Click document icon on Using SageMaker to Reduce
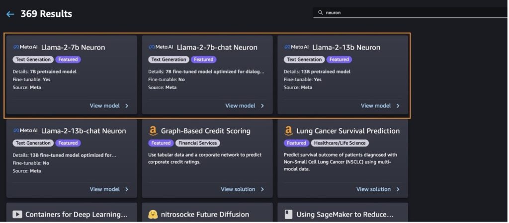This screenshot has width=509, height=223. coord(288,214)
